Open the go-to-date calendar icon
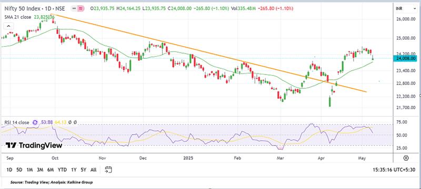Image resolution: width=421 pixels, height=189 pixels. tap(108, 170)
